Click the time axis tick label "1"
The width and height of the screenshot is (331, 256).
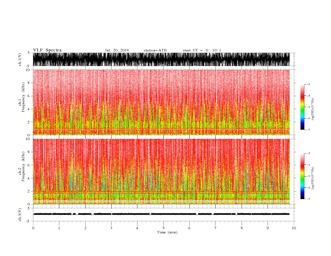click(59, 228)
